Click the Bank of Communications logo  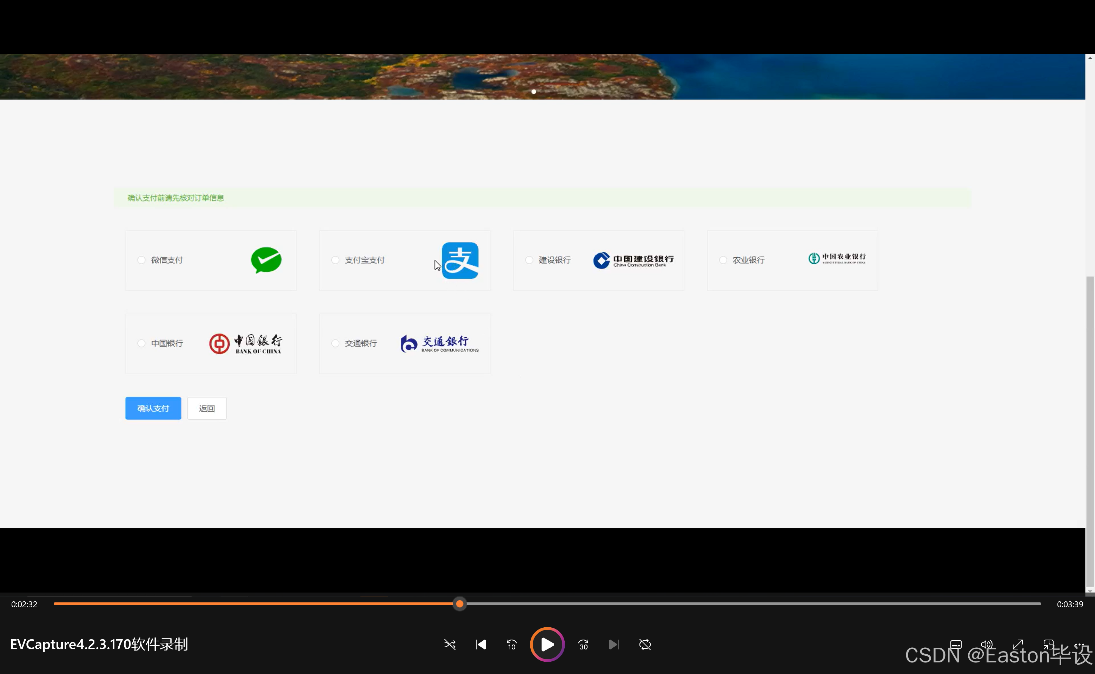439,344
